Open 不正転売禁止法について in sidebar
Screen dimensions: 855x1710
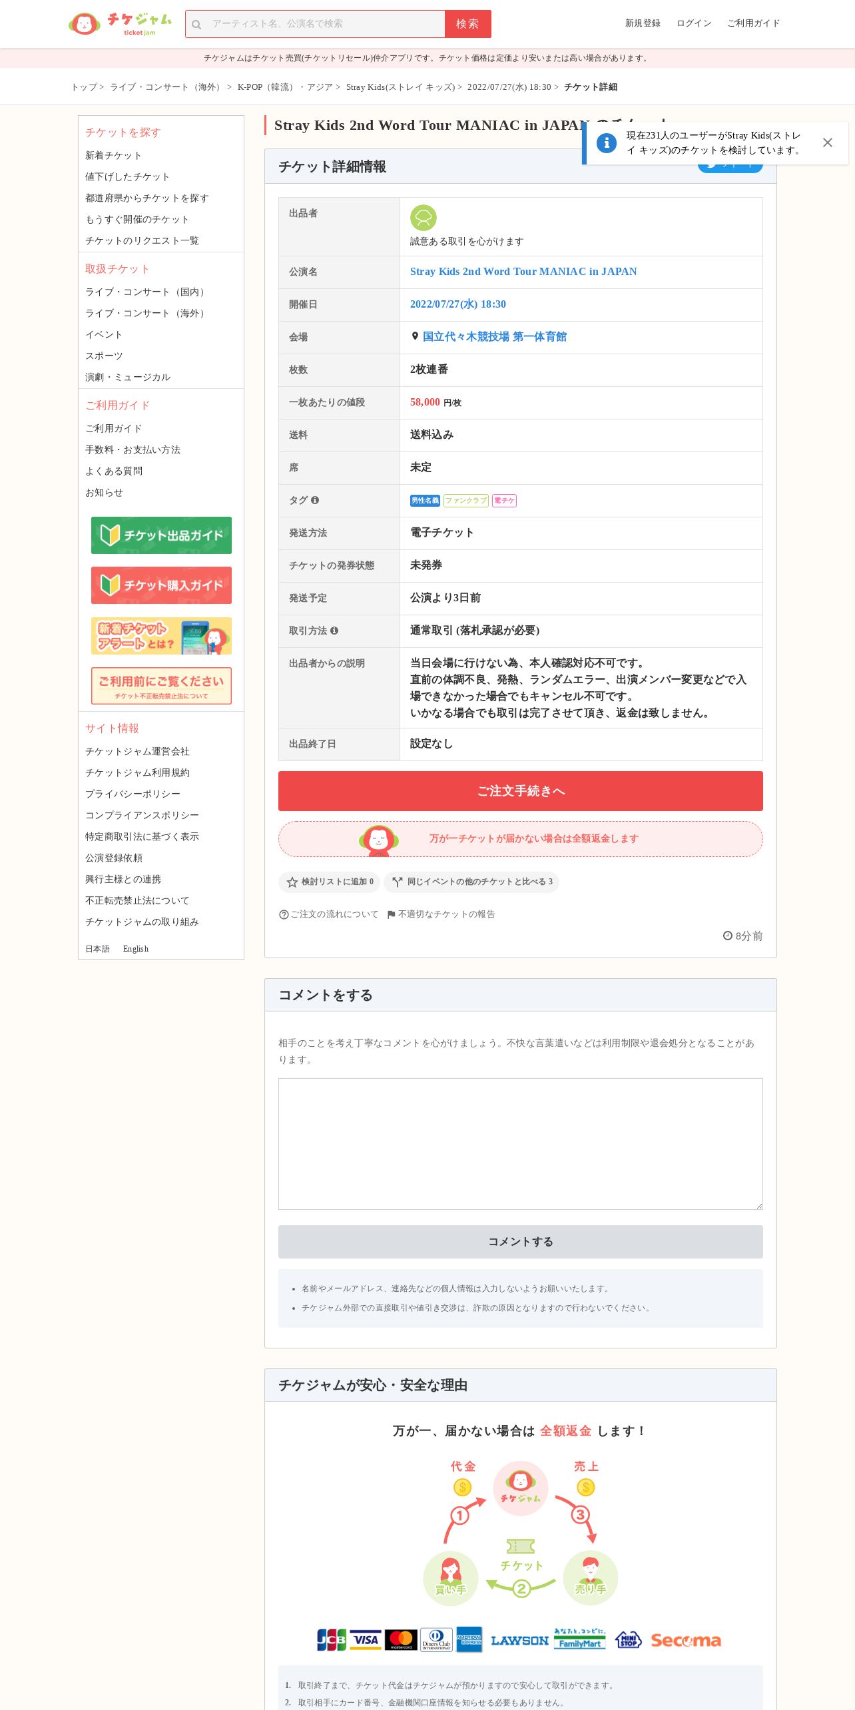point(137,901)
